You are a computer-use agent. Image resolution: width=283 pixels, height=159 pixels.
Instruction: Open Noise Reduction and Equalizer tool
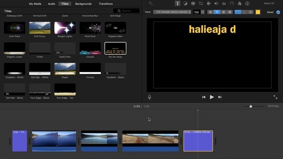click(224, 4)
